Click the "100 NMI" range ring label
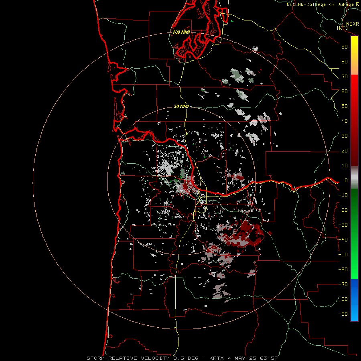This screenshot has width=361, height=361. pyautogui.click(x=181, y=32)
